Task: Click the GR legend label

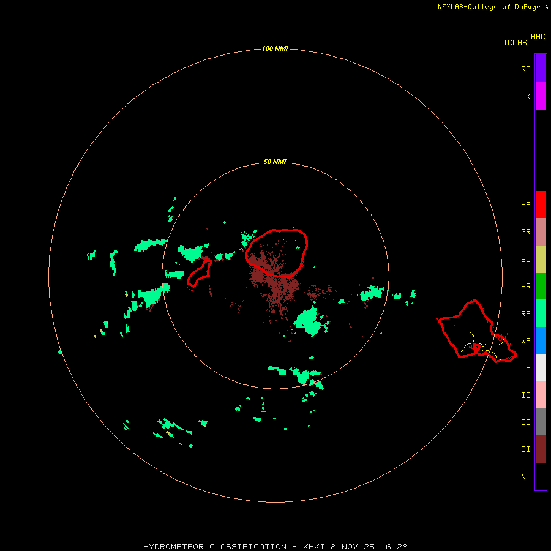Action: 525,232
